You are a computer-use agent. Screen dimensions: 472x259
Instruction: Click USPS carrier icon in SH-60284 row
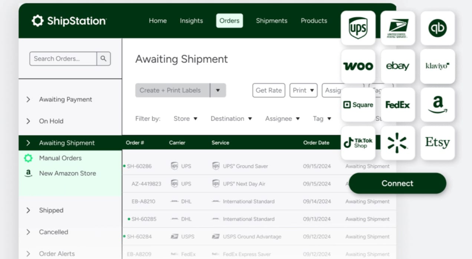(x=174, y=236)
